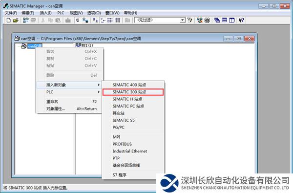Click the context help arrow icon
The height and width of the screenshot is (193, 293).
(241, 20)
